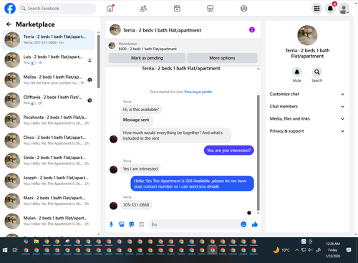Image resolution: width=358 pixels, height=263 pixels.
Task: Open the Groups icon in top bar
Action: coord(243,9)
